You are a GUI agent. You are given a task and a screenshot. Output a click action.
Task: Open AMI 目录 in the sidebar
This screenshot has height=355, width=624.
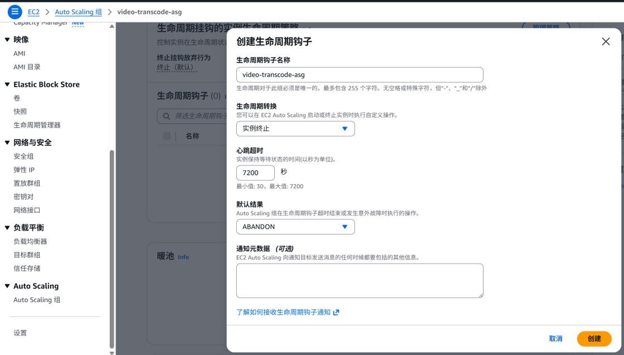tap(27, 67)
